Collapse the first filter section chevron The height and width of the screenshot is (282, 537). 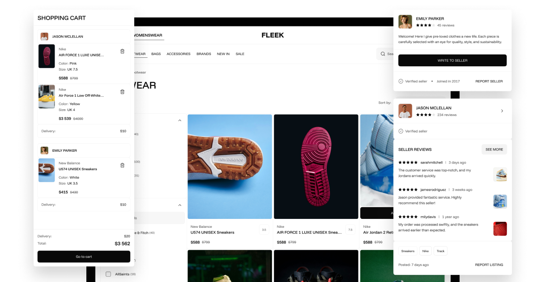pos(180,120)
